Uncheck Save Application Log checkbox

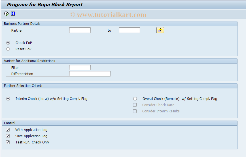point(8,136)
